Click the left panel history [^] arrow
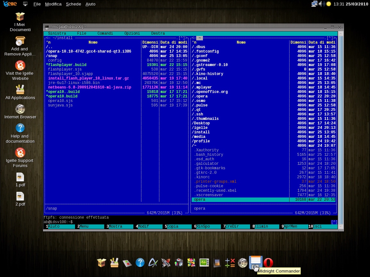This screenshot has height=277, width=370. [181, 38]
